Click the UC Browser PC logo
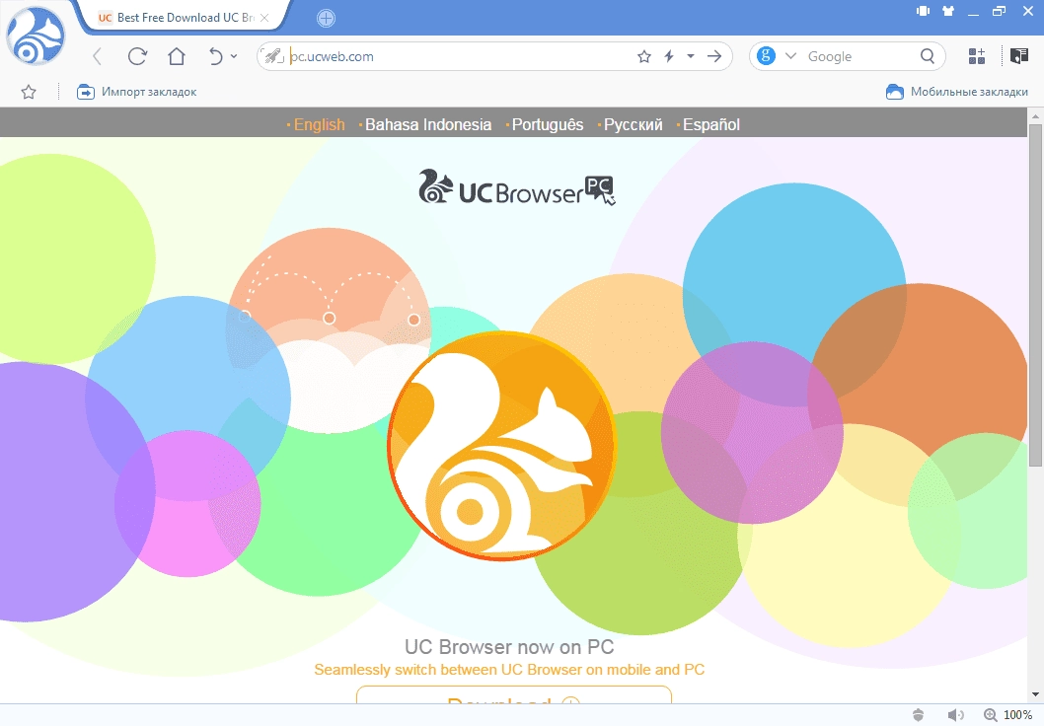The width and height of the screenshot is (1044, 726). pyautogui.click(x=517, y=187)
